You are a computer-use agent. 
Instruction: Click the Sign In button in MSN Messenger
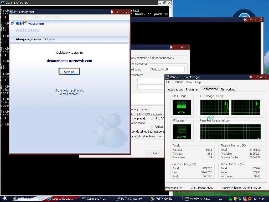point(69,72)
